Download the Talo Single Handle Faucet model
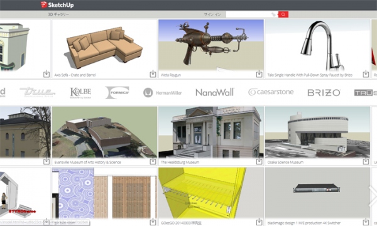 (x=366, y=73)
